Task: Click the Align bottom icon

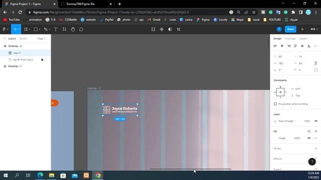Action: coord(309,46)
